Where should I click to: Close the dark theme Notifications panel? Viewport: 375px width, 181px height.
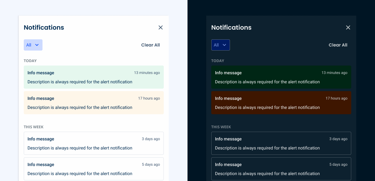(x=348, y=27)
